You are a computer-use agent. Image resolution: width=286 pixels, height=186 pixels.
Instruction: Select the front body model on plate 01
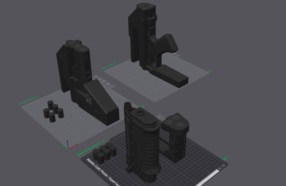82,80
